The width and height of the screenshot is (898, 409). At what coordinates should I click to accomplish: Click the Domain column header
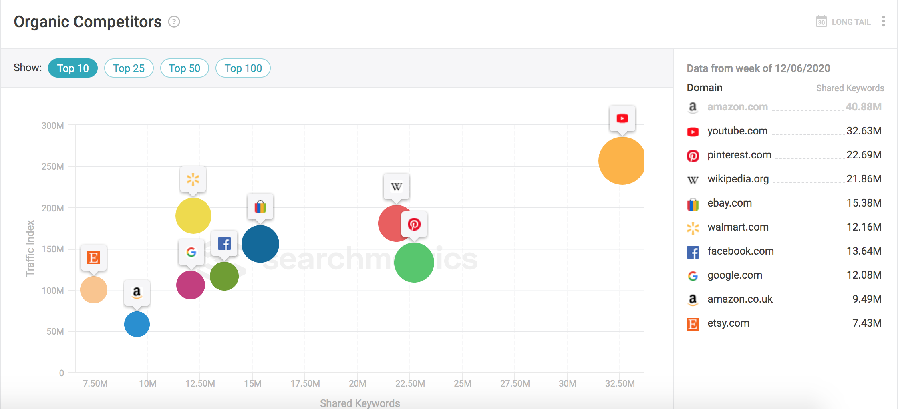click(x=705, y=88)
